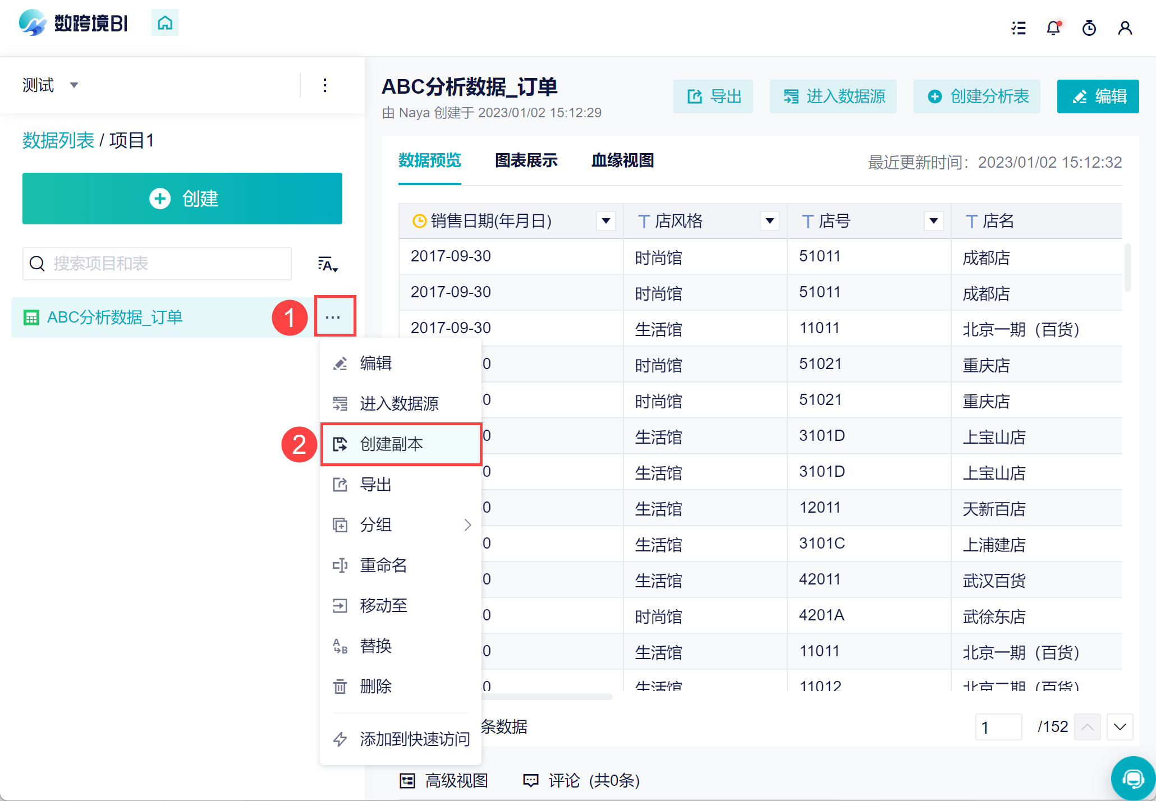Image resolution: width=1156 pixels, height=801 pixels.
Task: Click the timer clock icon in the top bar
Action: (1089, 28)
